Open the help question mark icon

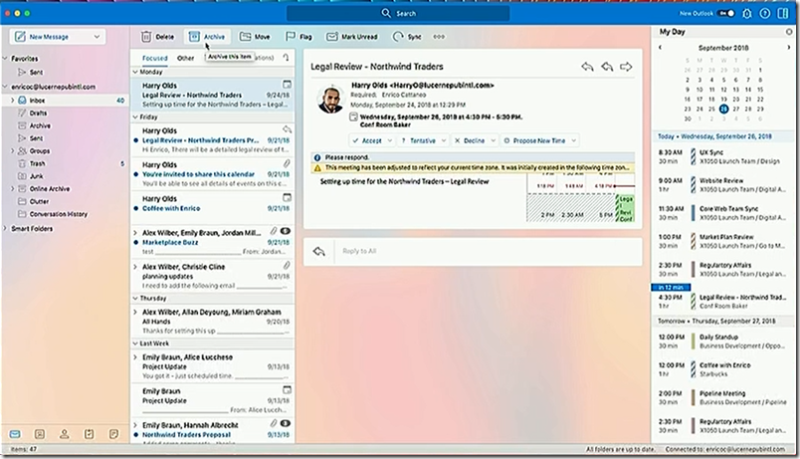pyautogui.click(x=765, y=14)
